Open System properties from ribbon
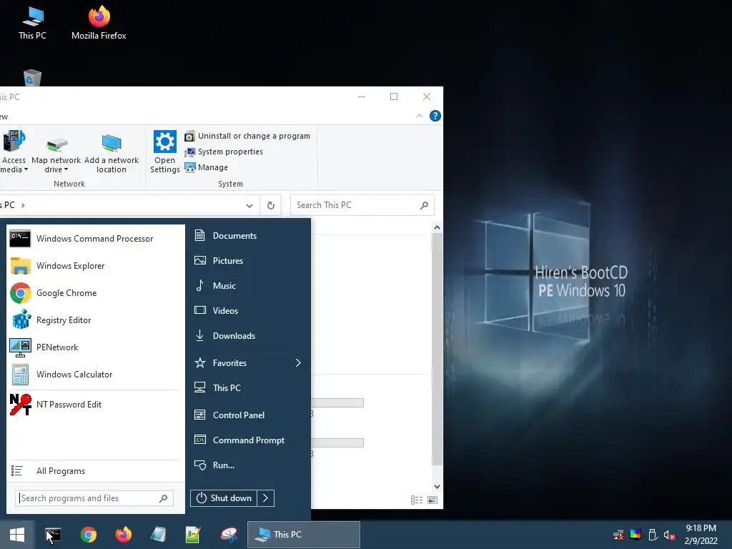The width and height of the screenshot is (732, 549). pos(224,152)
